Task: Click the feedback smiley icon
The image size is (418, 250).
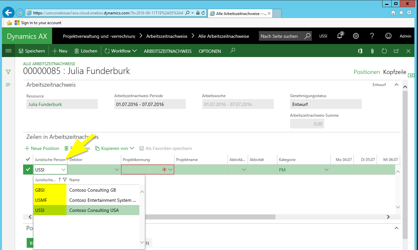Action: click(388, 36)
